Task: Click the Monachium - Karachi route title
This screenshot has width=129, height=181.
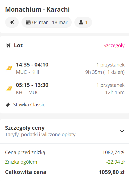Action: pos(37,9)
